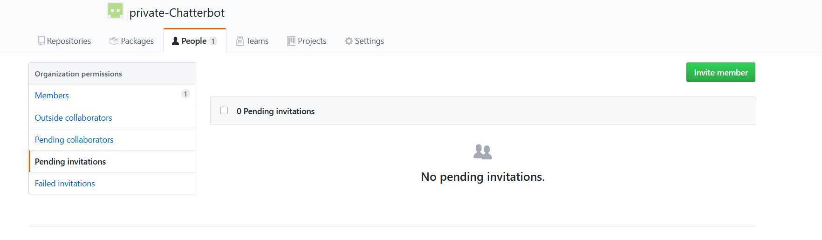Click the Members count badge in sidebar

[x=185, y=94]
